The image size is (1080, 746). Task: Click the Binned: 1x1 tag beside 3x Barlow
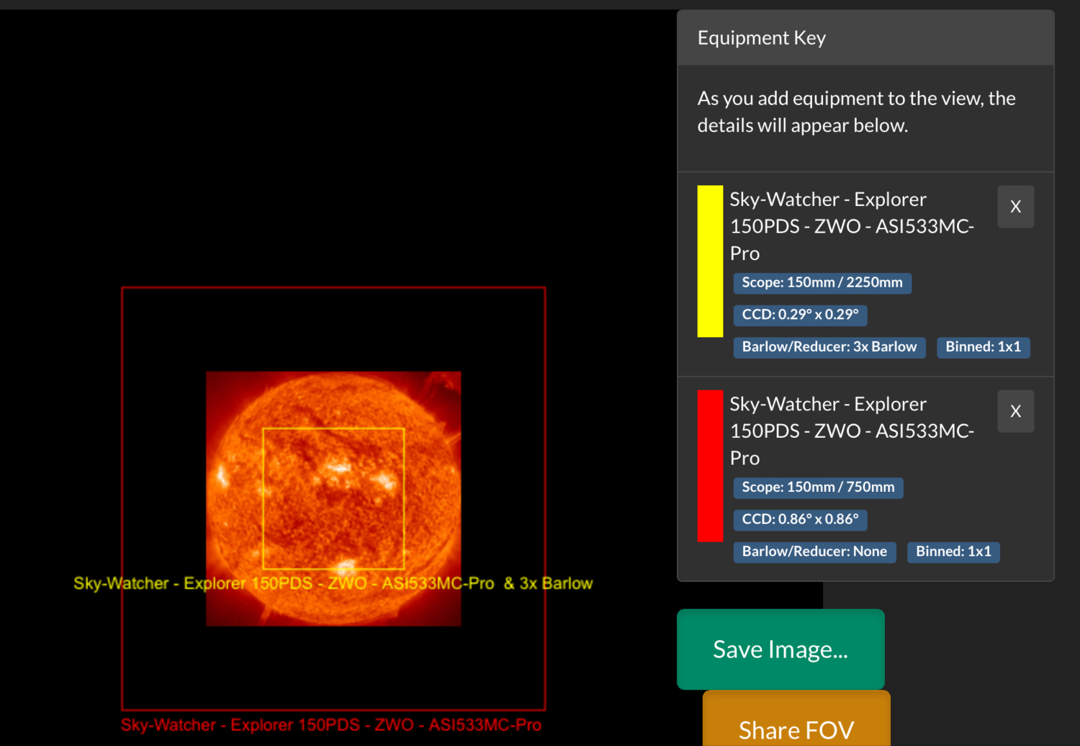point(983,347)
